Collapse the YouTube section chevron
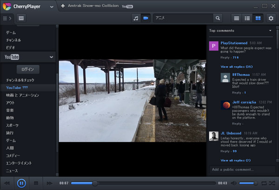 (51, 57)
